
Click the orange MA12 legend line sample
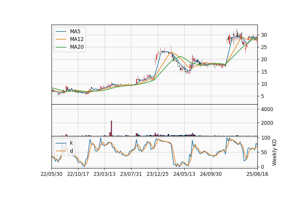tap(61, 39)
